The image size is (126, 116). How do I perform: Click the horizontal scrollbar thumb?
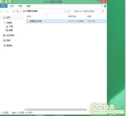57,109
